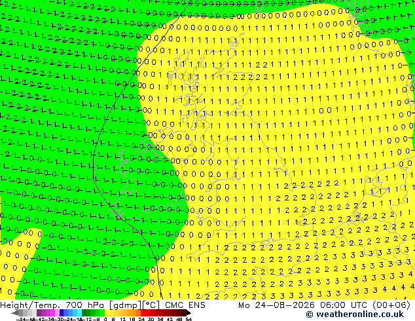Click the dark blue -30 legend swatch
Screen dimensions: 415x321
62,312
